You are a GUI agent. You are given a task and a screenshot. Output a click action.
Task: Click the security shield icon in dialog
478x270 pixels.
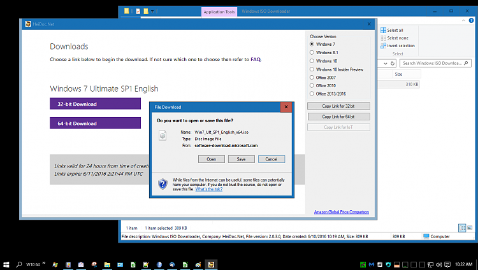(163, 184)
